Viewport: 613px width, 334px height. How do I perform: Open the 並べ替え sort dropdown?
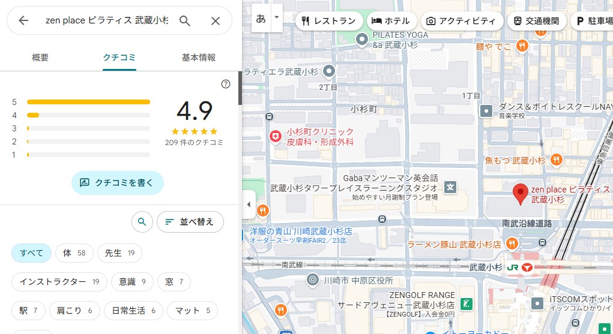click(190, 222)
